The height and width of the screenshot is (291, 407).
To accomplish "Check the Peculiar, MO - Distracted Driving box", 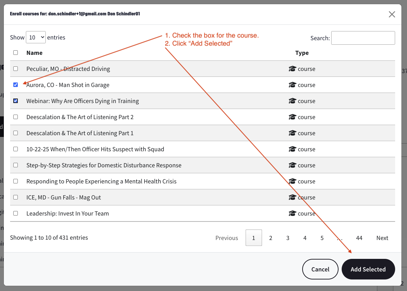I will [15, 69].
